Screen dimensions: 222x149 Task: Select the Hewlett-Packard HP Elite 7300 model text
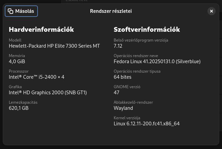(54, 46)
